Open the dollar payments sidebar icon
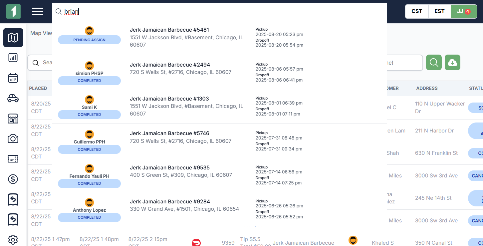 [13, 179]
